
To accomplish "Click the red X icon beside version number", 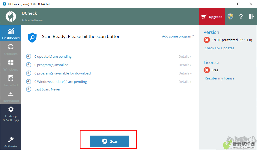I will tap(207, 40).
